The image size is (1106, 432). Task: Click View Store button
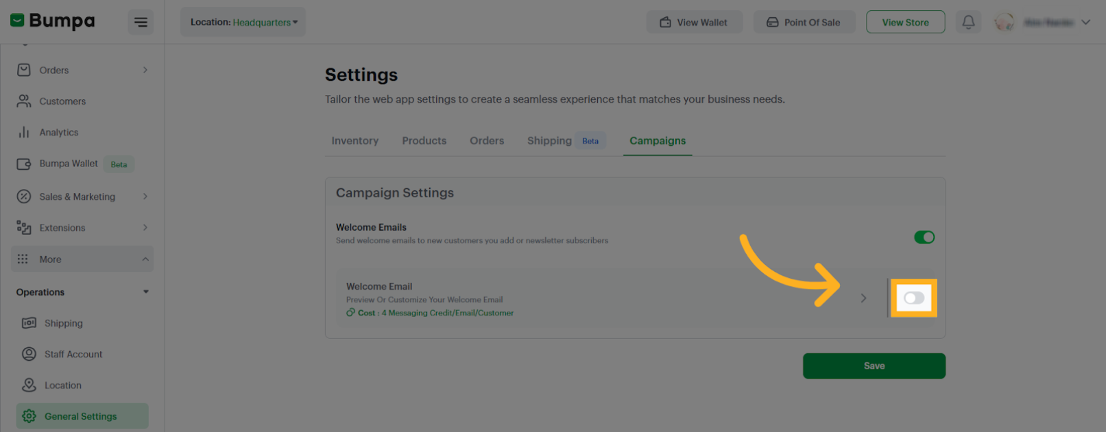tap(905, 22)
